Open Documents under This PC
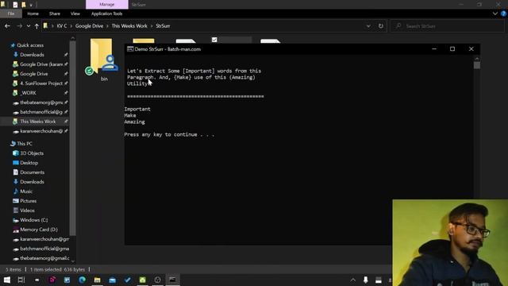This screenshot has width=508, height=286. point(32,172)
